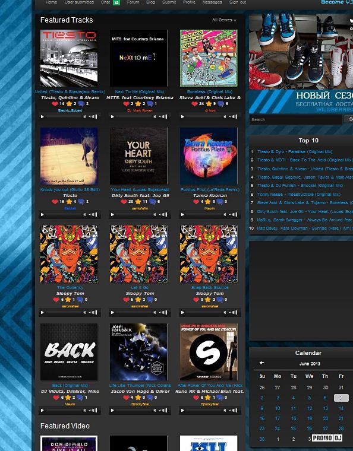Open comments for Pontius Pilot track
The height and width of the screenshot is (451, 353).
tap(220, 202)
